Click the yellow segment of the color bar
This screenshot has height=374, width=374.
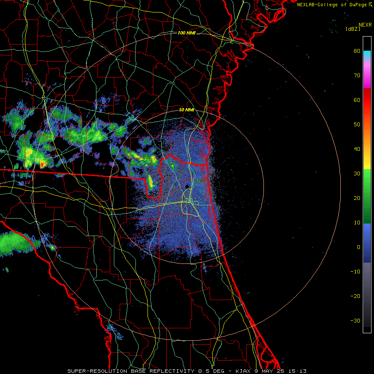pos(367,162)
